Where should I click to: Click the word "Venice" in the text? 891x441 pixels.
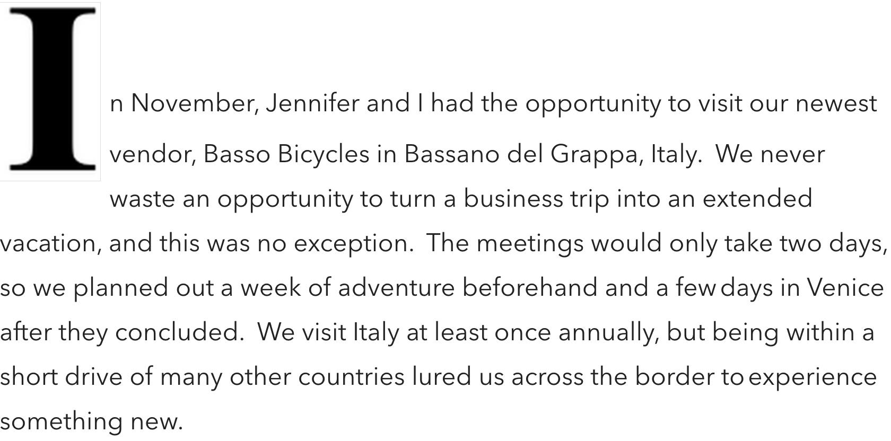pyautogui.click(x=845, y=288)
